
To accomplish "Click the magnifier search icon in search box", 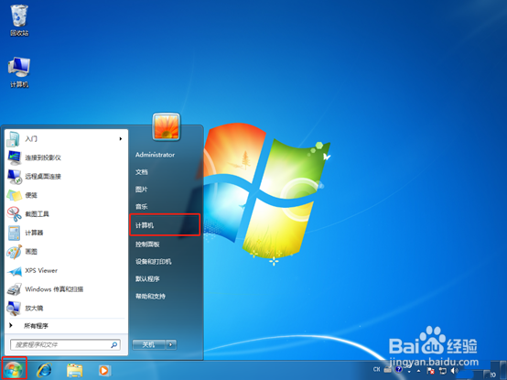I will click(x=114, y=345).
